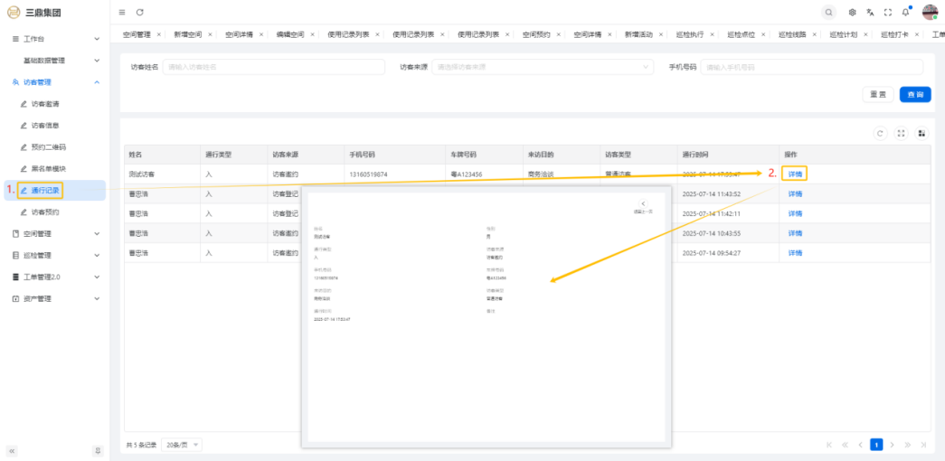
Task: Expand the 巡检管理 sidebar menu
Action: (54, 255)
